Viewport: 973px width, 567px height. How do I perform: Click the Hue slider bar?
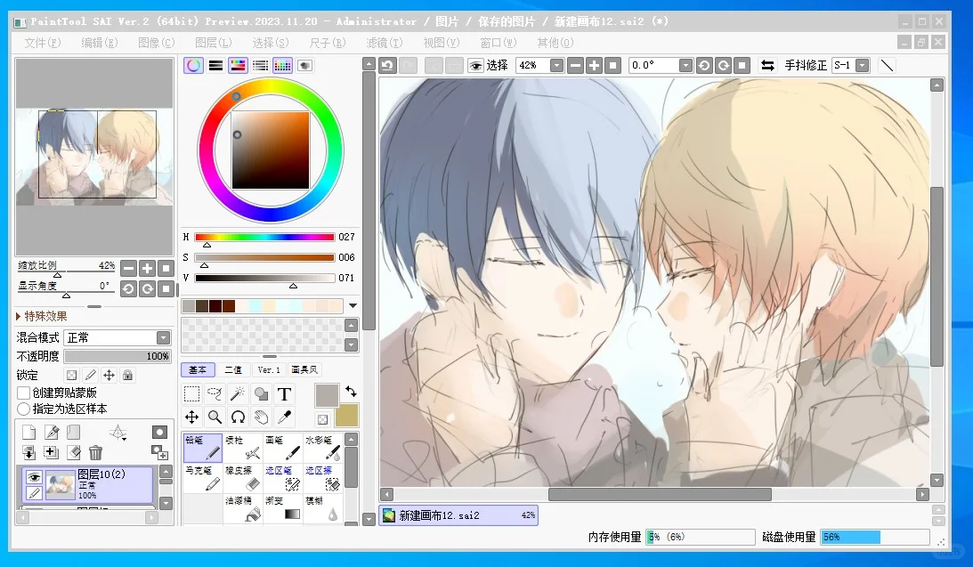[x=265, y=237]
